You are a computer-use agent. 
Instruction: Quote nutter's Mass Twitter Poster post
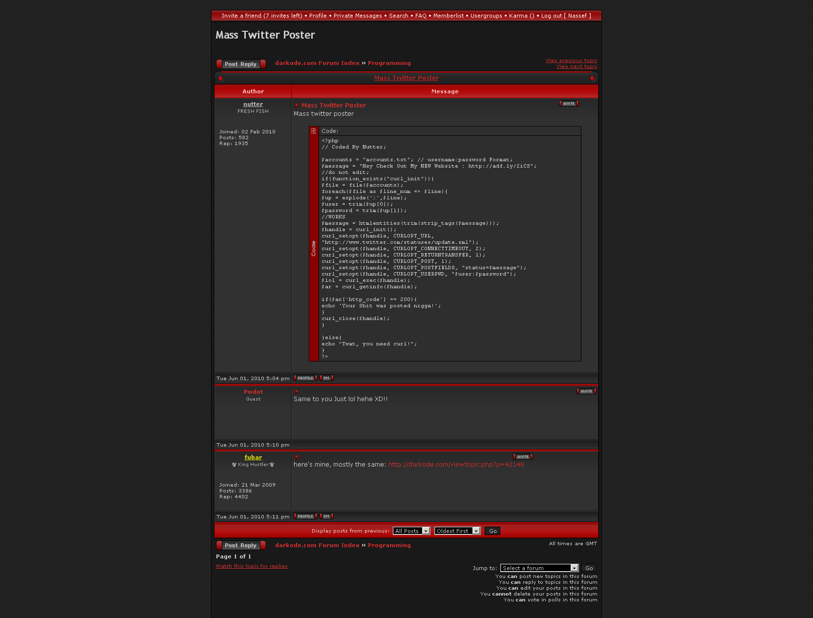pyautogui.click(x=568, y=104)
